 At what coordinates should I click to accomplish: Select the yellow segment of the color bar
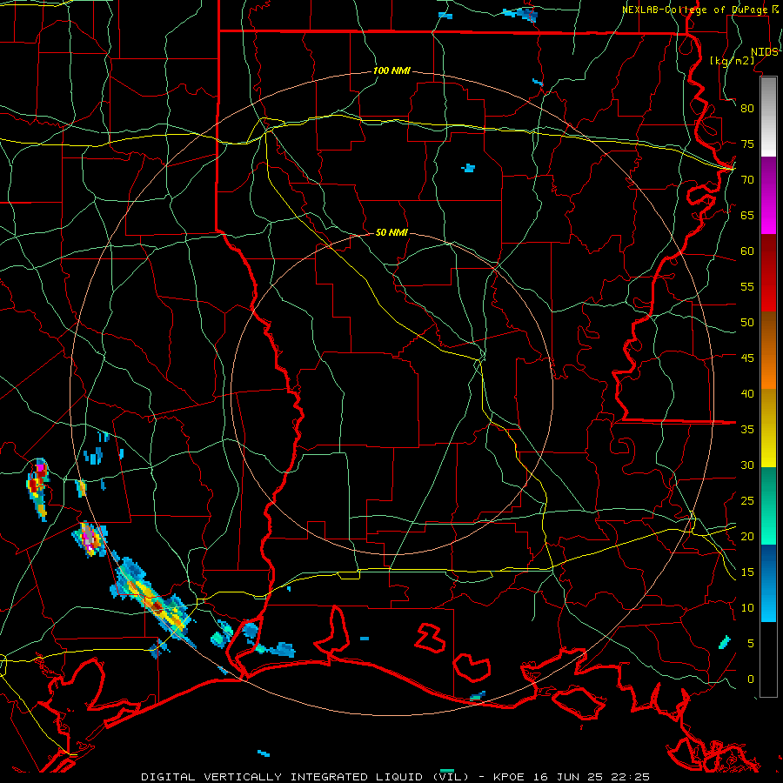tap(768, 428)
